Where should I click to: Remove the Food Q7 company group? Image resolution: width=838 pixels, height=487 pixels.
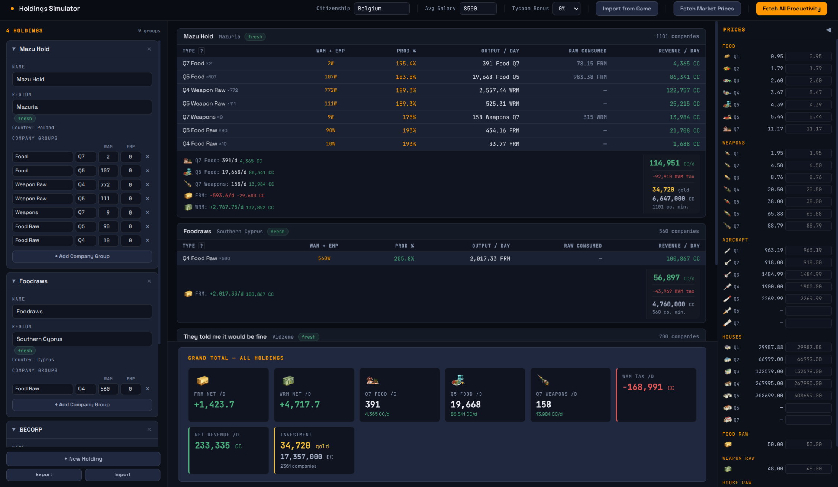click(x=148, y=157)
